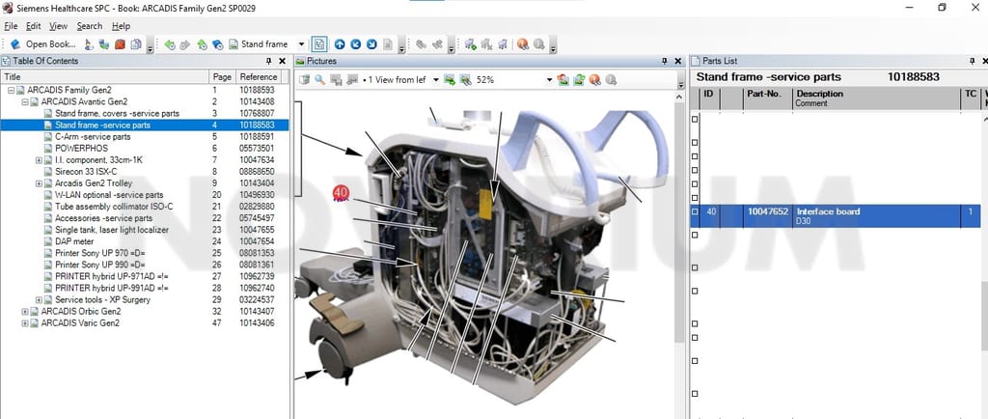Click the blue circular down-left arrow icon
988x419 pixels.
pos(356,44)
